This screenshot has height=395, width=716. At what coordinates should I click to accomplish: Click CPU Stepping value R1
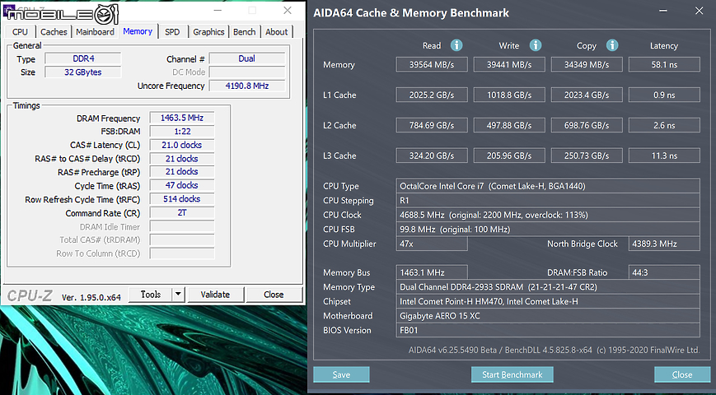[x=548, y=200]
